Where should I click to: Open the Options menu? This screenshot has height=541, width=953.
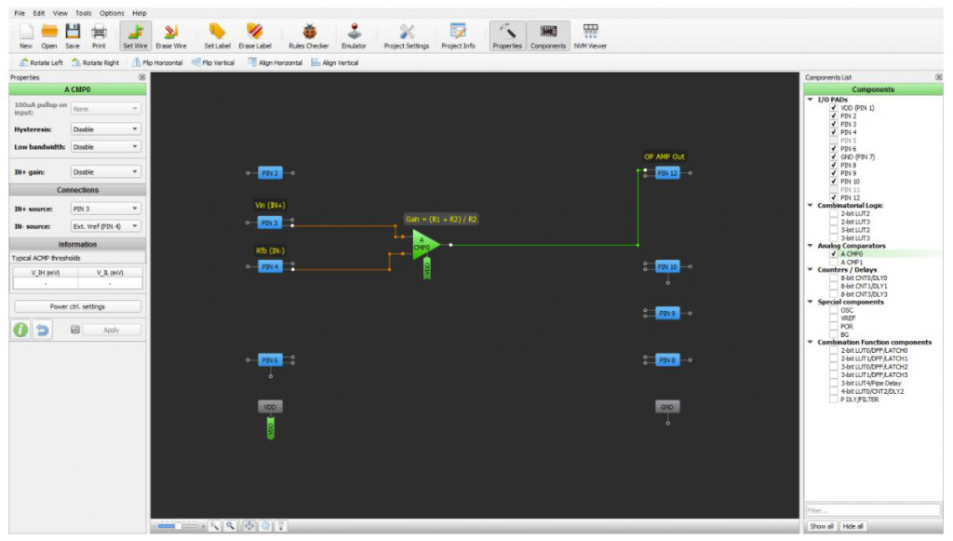(112, 13)
